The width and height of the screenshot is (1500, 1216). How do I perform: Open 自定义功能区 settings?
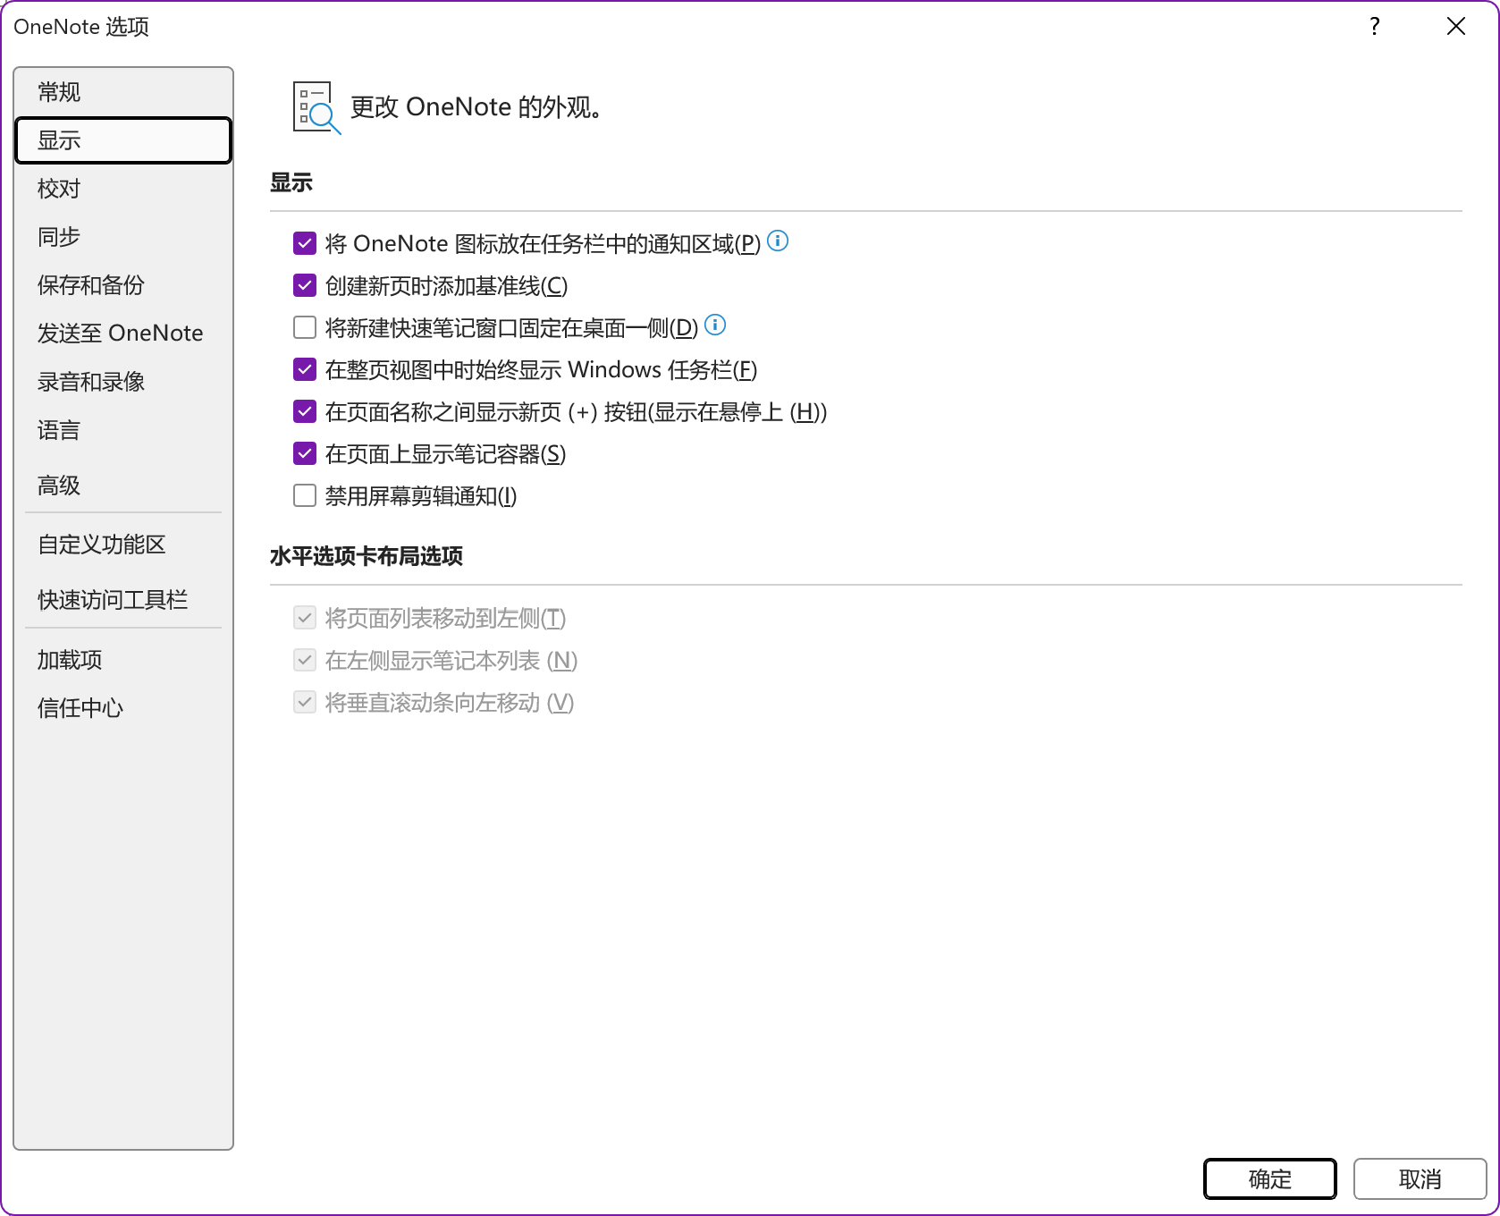pos(123,545)
